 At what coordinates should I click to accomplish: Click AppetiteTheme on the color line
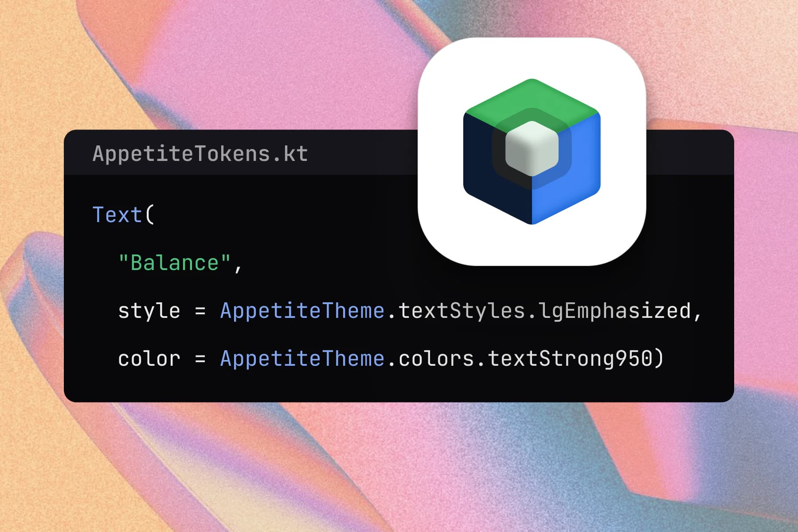302,358
